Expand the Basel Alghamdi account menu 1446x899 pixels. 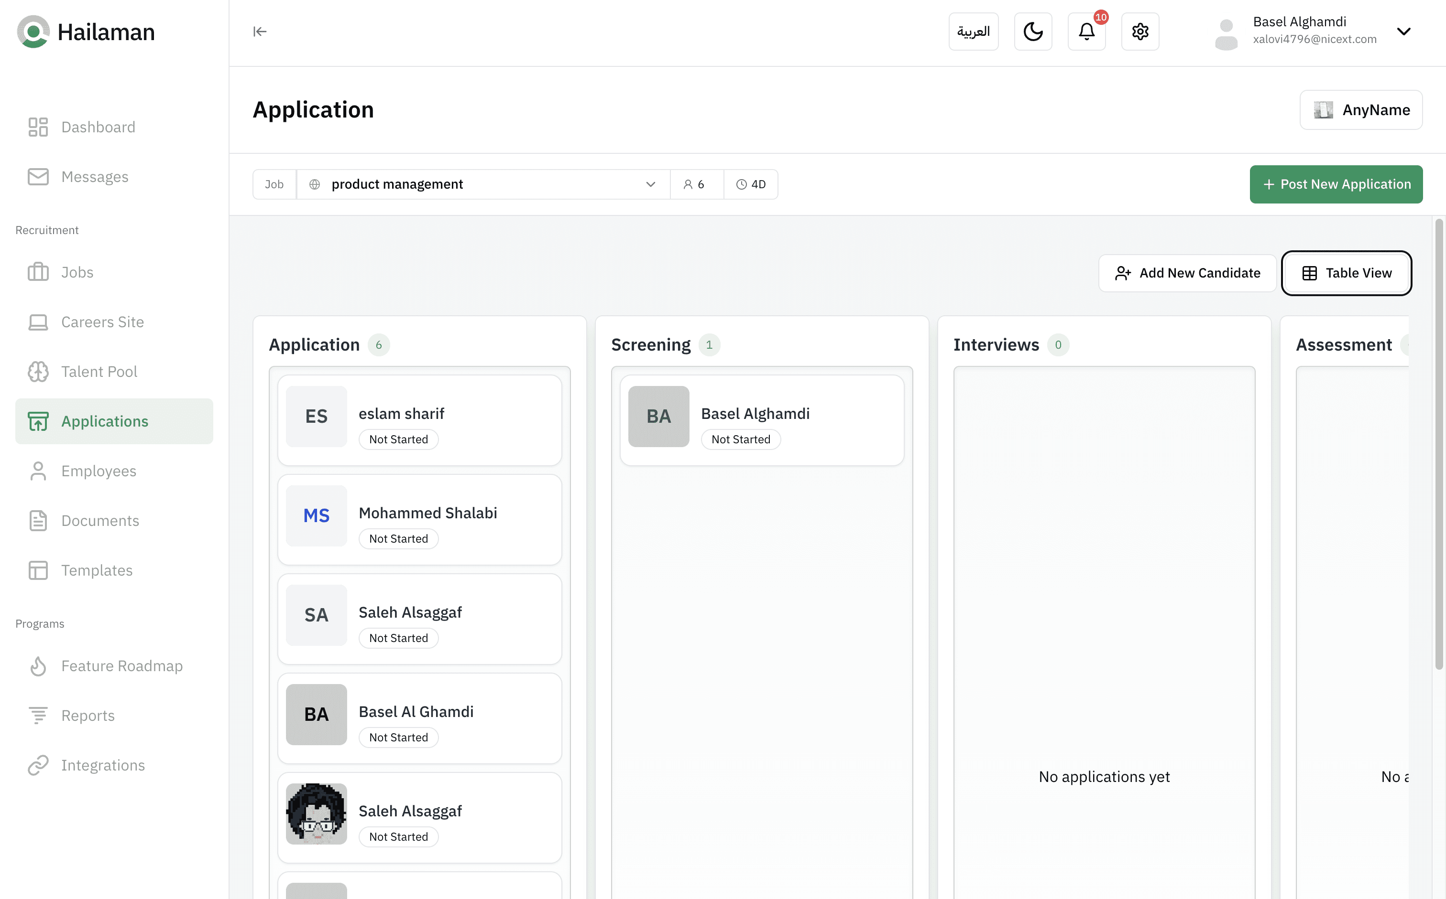click(1403, 32)
